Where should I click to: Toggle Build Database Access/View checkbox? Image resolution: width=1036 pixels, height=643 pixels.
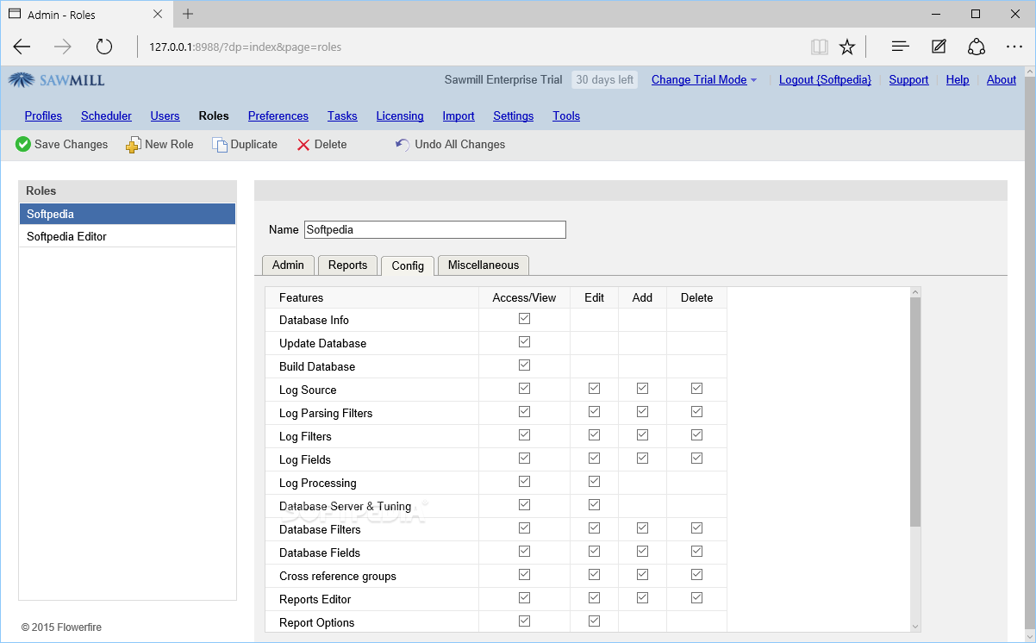[524, 365]
